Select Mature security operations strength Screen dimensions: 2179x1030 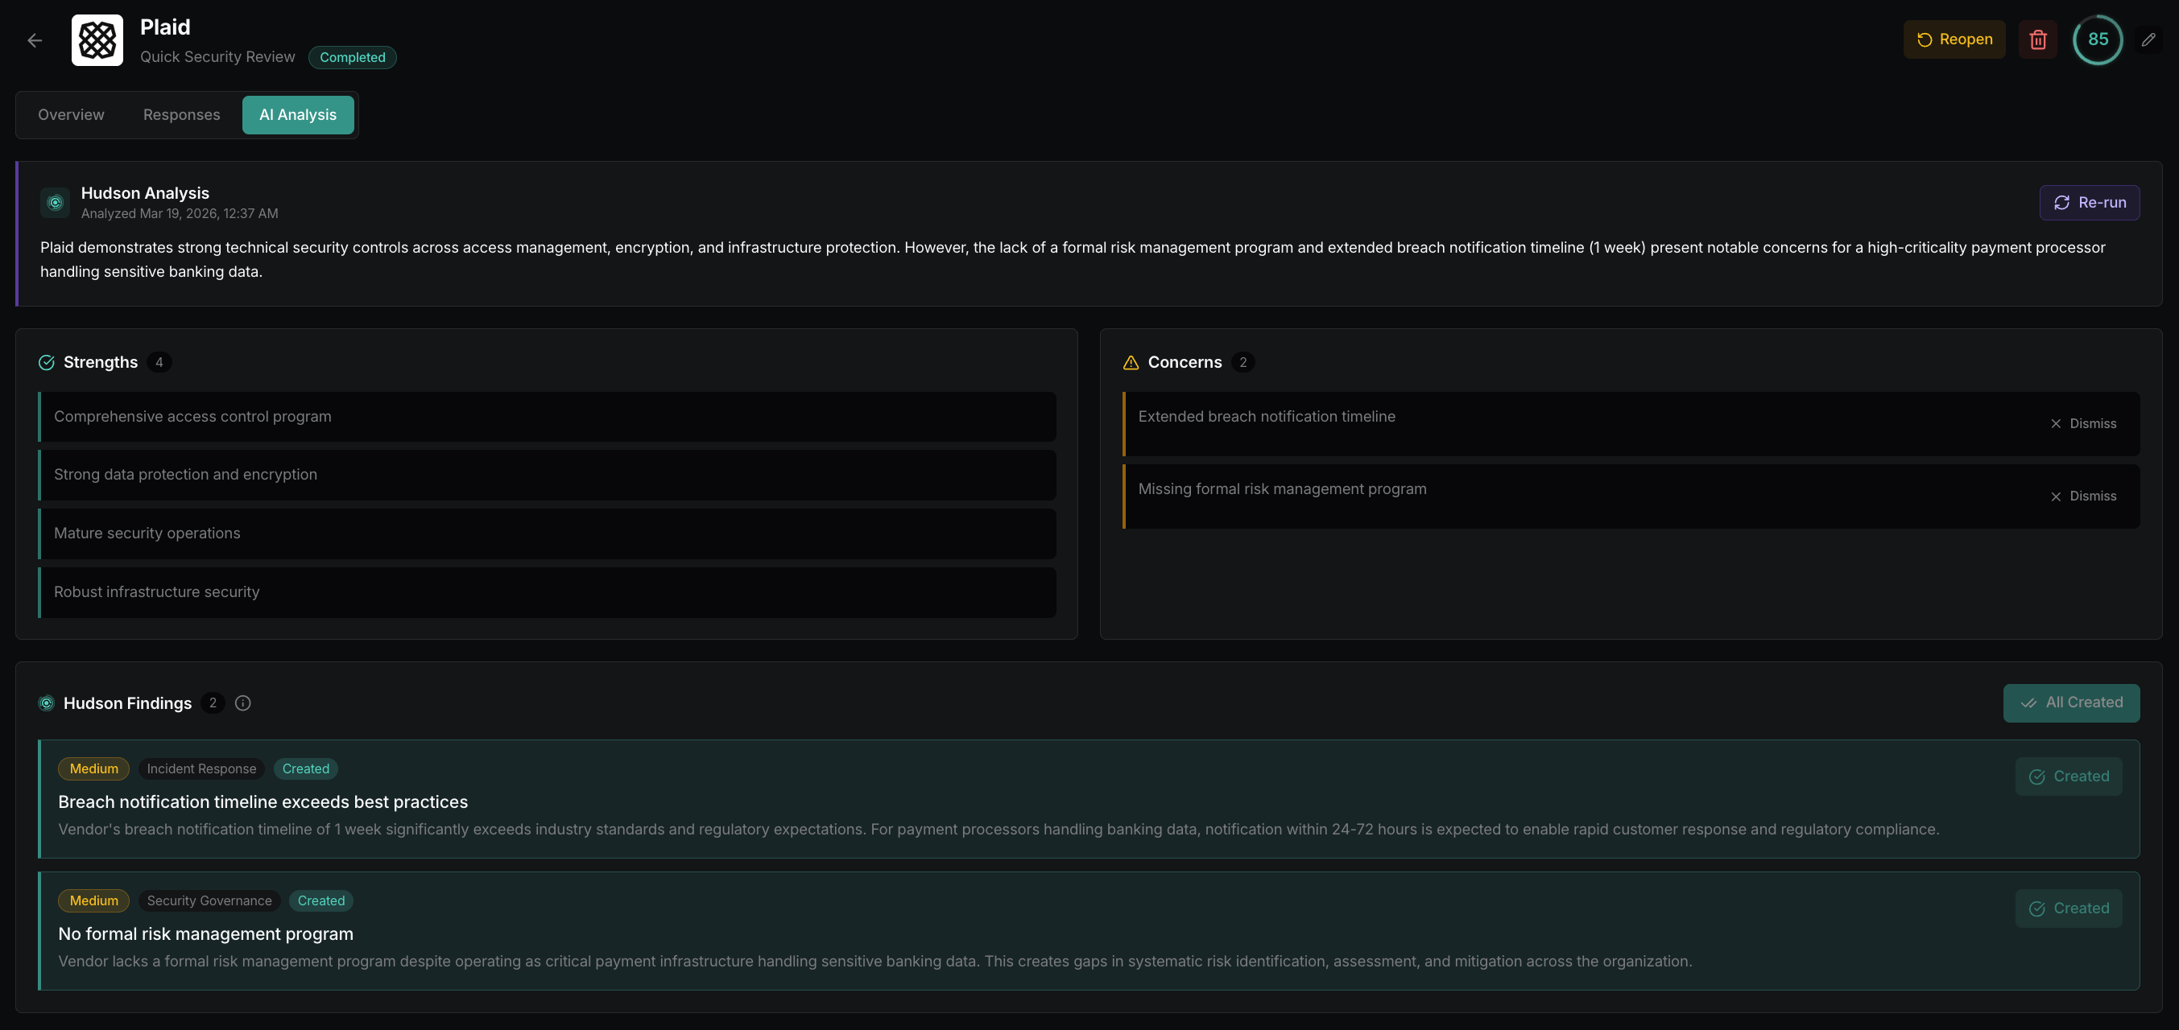pos(548,534)
